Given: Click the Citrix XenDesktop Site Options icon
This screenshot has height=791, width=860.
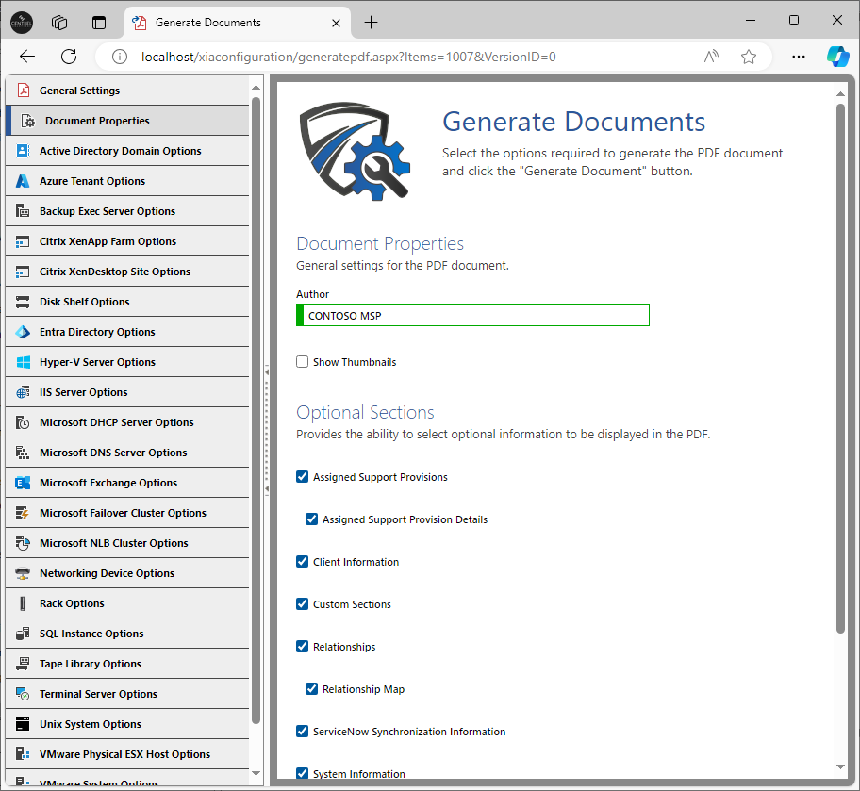Looking at the screenshot, I should 23,272.
